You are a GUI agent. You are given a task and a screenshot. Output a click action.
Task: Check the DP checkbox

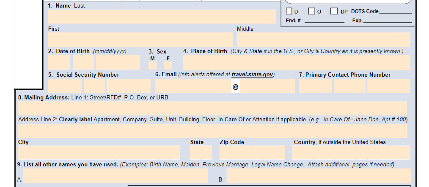click(x=334, y=11)
